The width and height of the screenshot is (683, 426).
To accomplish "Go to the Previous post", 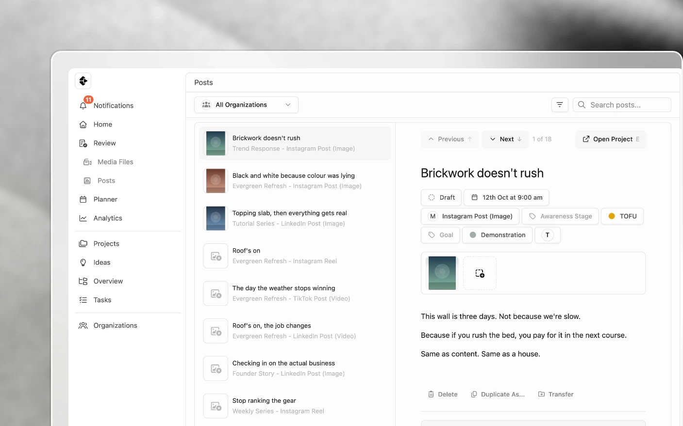I will (450, 139).
